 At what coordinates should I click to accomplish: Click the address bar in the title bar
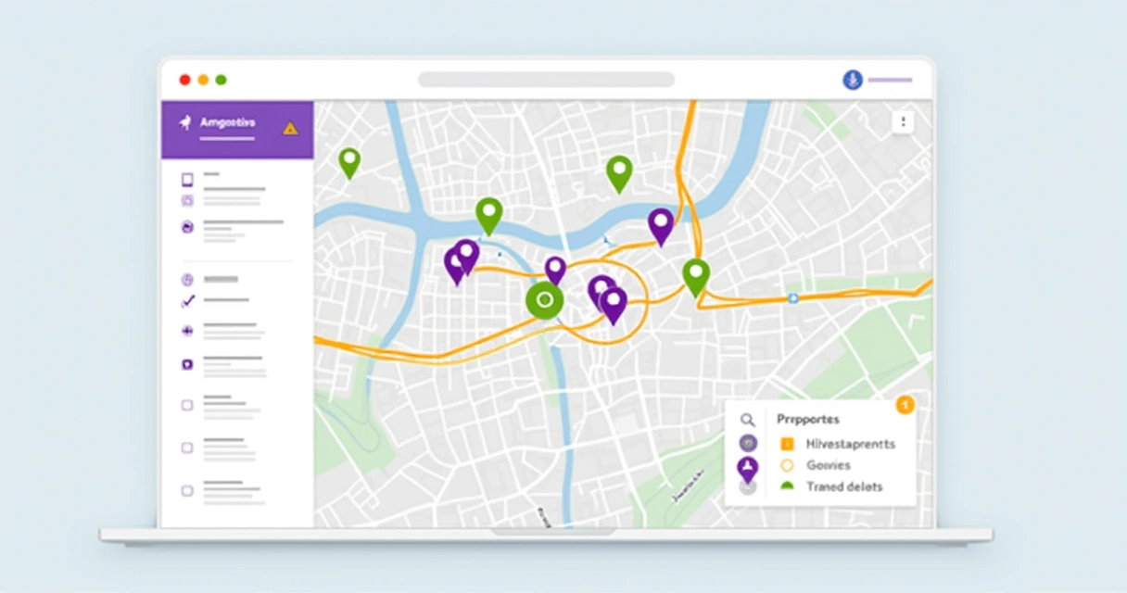point(546,80)
